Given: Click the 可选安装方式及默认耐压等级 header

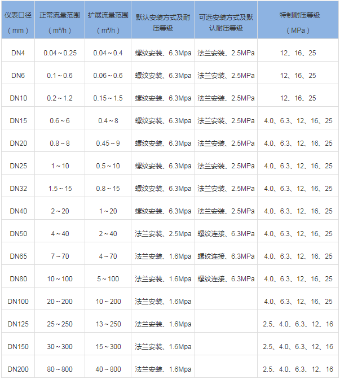Looking at the screenshot, I should (x=226, y=22).
